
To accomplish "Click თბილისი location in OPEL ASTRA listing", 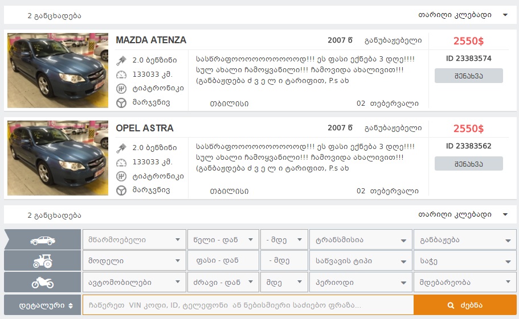I will coord(229,191).
